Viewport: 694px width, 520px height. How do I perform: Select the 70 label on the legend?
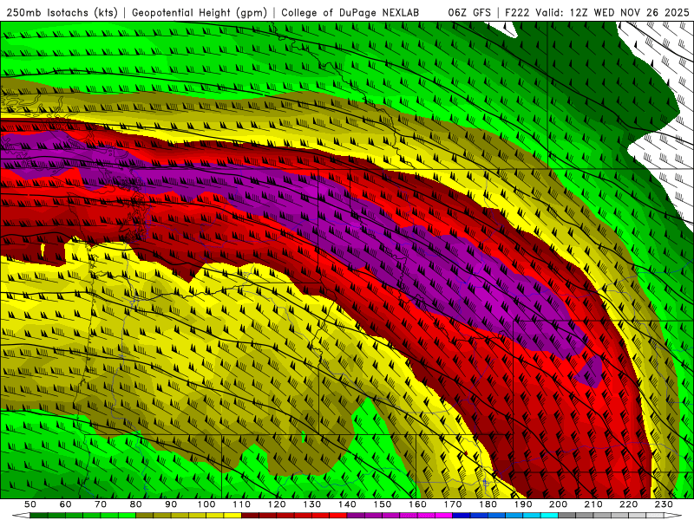coord(101,504)
